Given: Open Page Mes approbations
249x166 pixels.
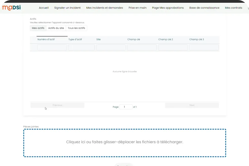Looking at the screenshot, I should click(168, 8).
